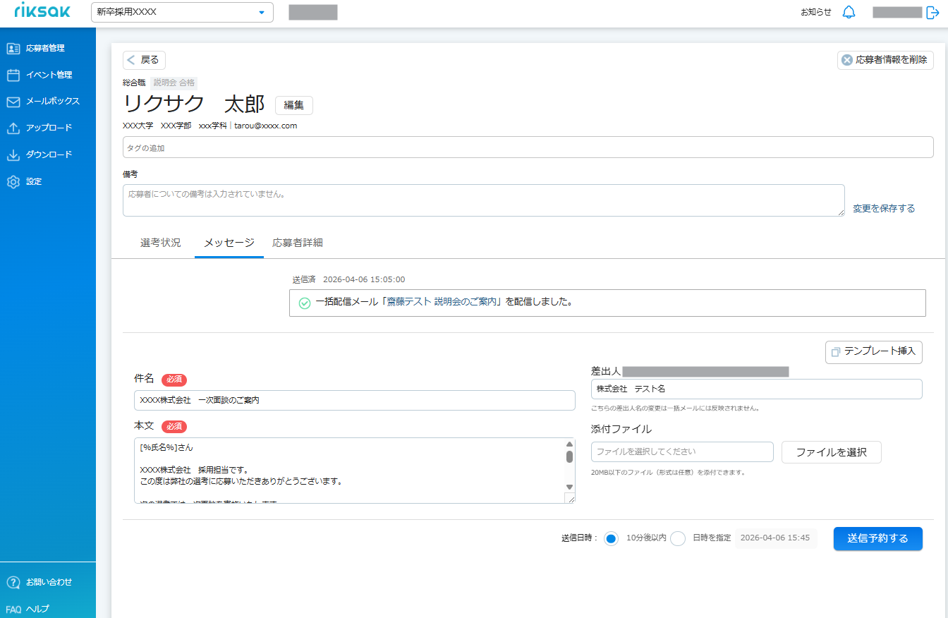The height and width of the screenshot is (618, 948).
Task: Click the body textarea resize handle
Action: (x=570, y=498)
